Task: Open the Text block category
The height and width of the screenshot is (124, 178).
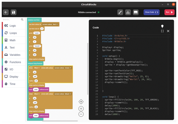Action: tap(14, 47)
